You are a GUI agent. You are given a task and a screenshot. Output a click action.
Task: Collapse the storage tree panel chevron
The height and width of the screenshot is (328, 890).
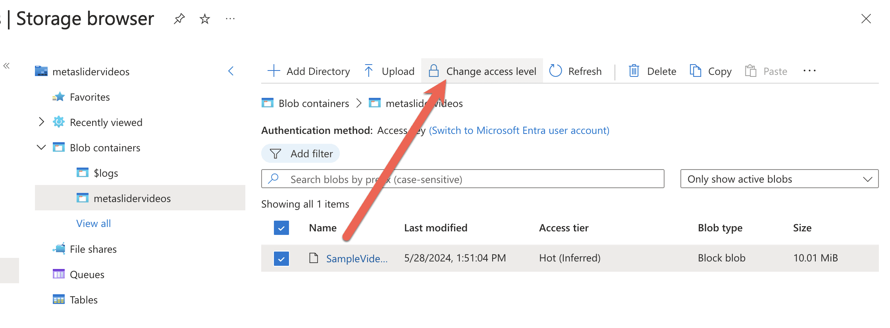click(231, 71)
